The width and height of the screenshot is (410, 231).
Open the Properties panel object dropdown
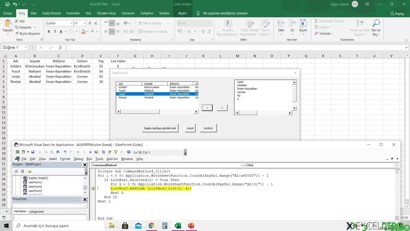click(x=85, y=206)
